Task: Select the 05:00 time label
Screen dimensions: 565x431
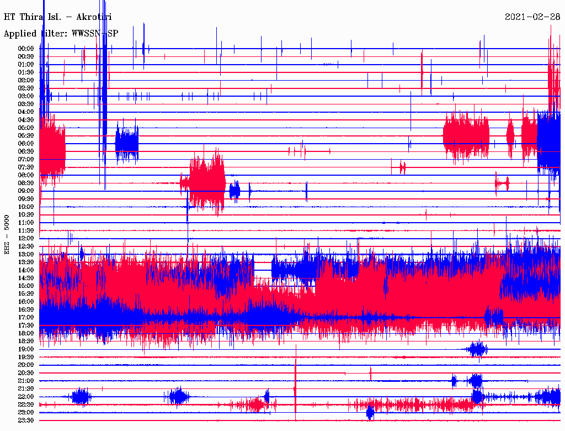Action: [26, 128]
